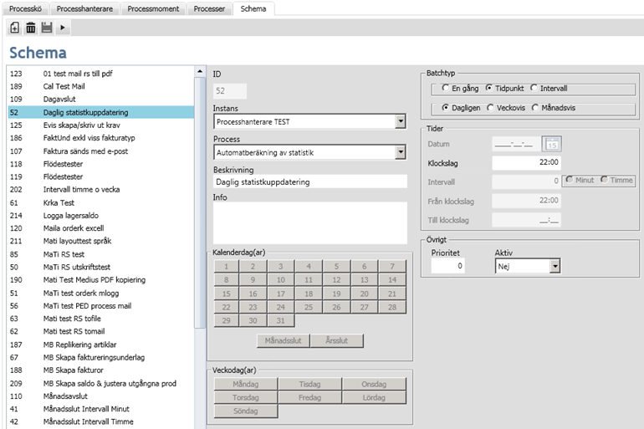
Task: Click the run arrow toolbar icon
Action: click(x=63, y=28)
